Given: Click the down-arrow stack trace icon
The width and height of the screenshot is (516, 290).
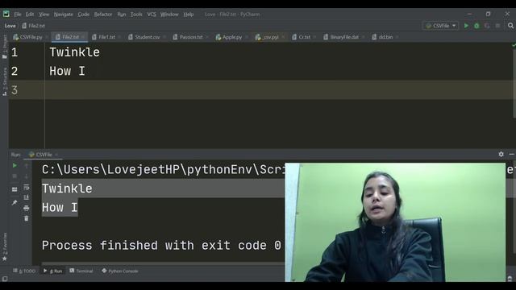Looking at the screenshot, I should 27,176.
